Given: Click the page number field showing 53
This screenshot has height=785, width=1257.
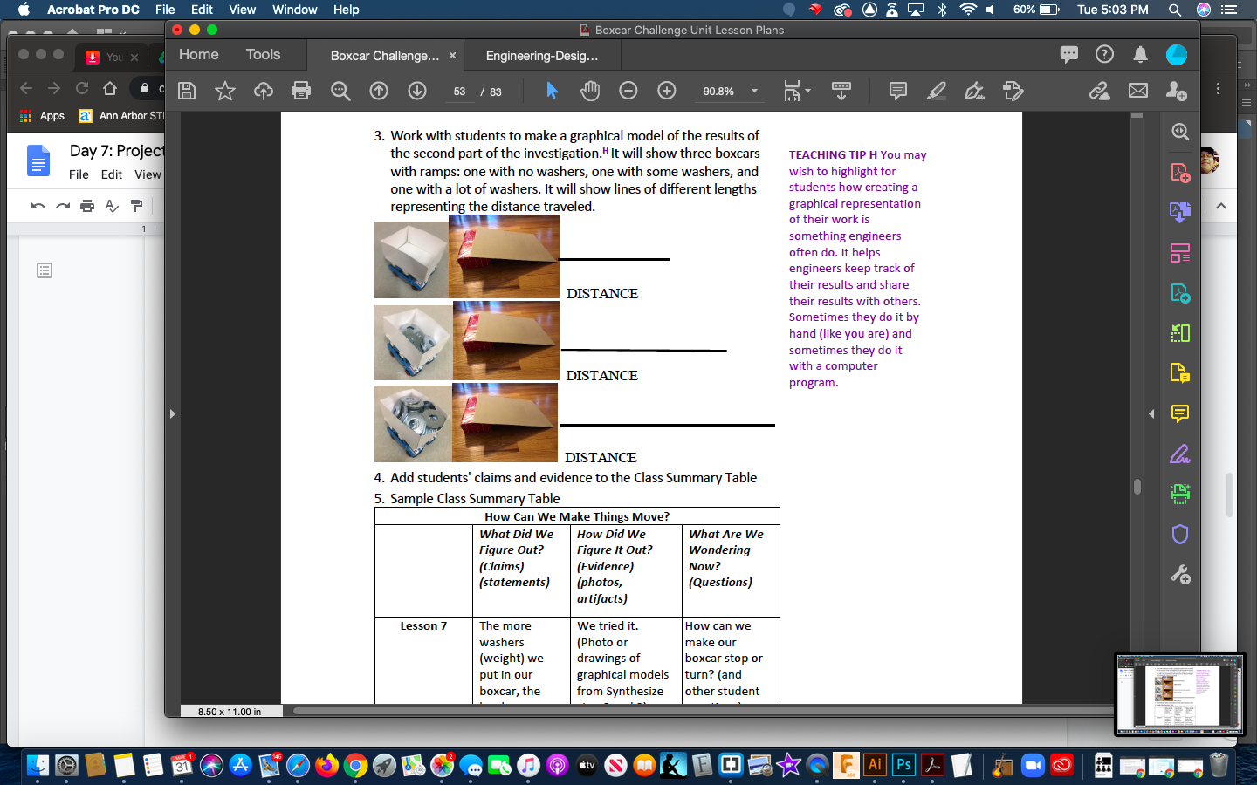Looking at the screenshot, I should (460, 92).
